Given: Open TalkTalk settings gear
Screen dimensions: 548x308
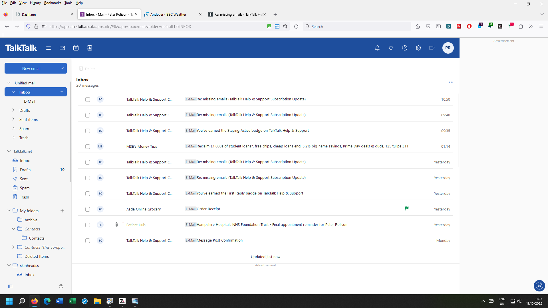Looking at the screenshot, I should [x=418, y=48].
